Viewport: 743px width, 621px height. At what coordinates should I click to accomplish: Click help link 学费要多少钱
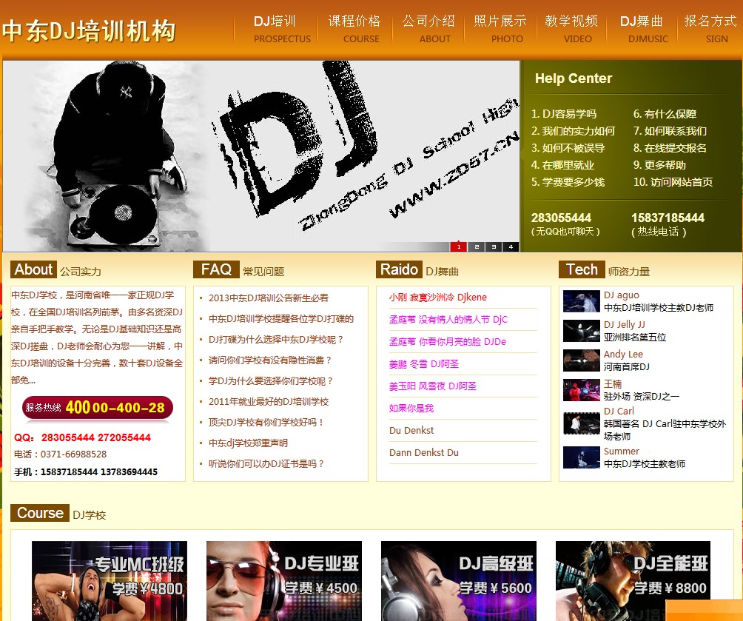tap(568, 182)
